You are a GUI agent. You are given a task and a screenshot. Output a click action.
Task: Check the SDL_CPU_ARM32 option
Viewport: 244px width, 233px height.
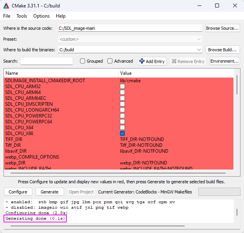pyautogui.click(x=122, y=86)
